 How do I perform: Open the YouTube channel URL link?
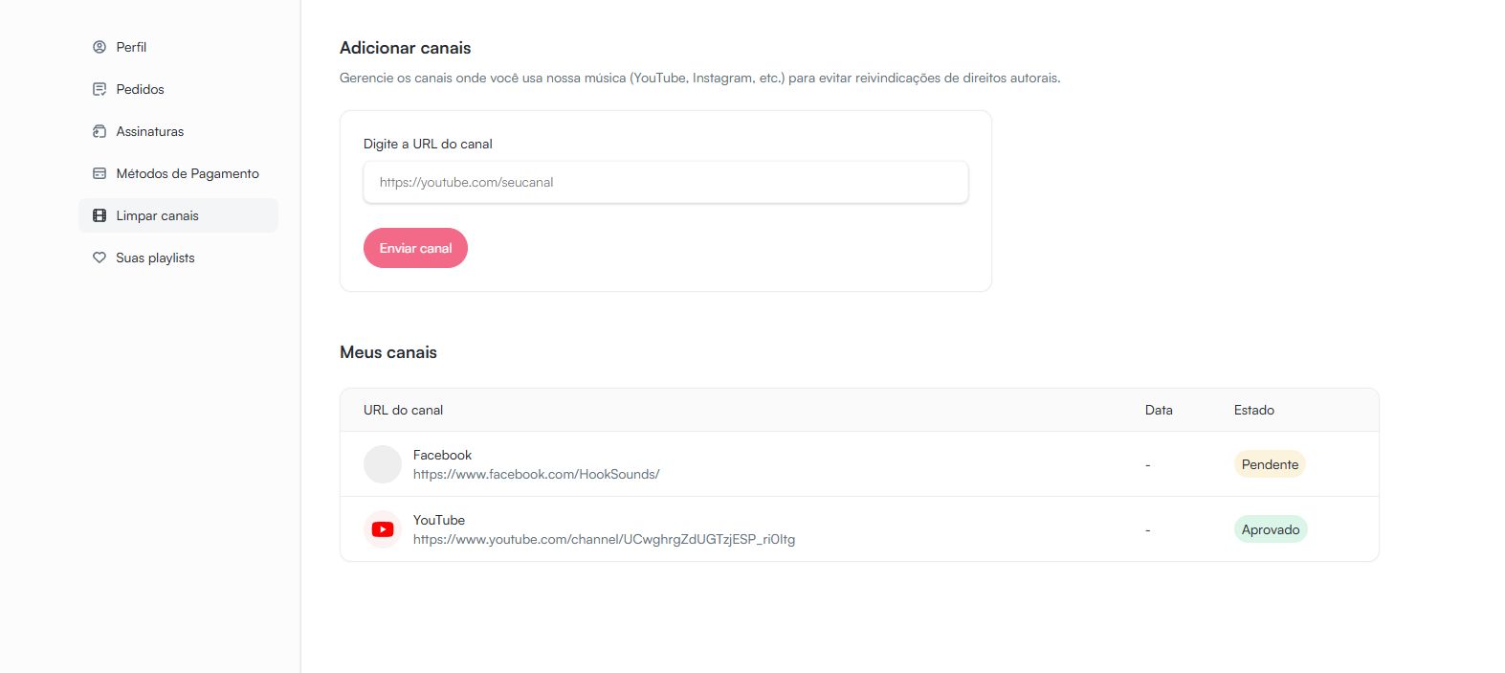coord(604,539)
